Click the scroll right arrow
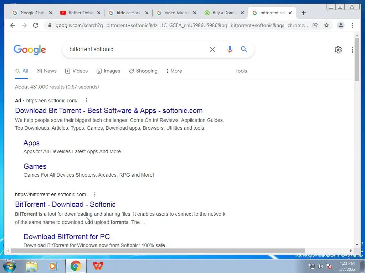This screenshot has height=273, width=365. coord(351,251)
